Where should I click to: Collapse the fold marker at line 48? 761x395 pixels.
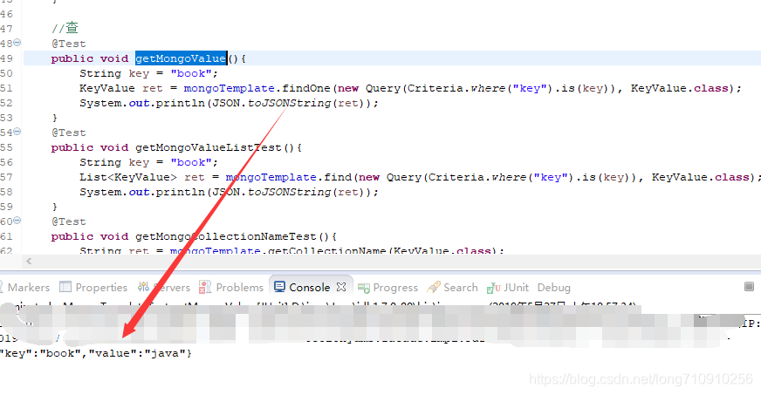pyautogui.click(x=17, y=43)
